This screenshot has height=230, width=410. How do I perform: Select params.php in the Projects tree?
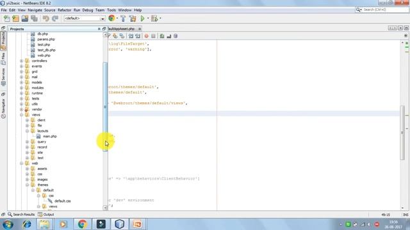(x=46, y=40)
